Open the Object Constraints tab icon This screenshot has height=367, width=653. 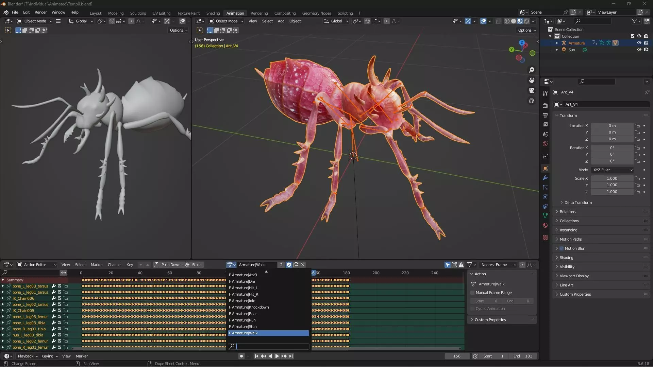(545, 206)
